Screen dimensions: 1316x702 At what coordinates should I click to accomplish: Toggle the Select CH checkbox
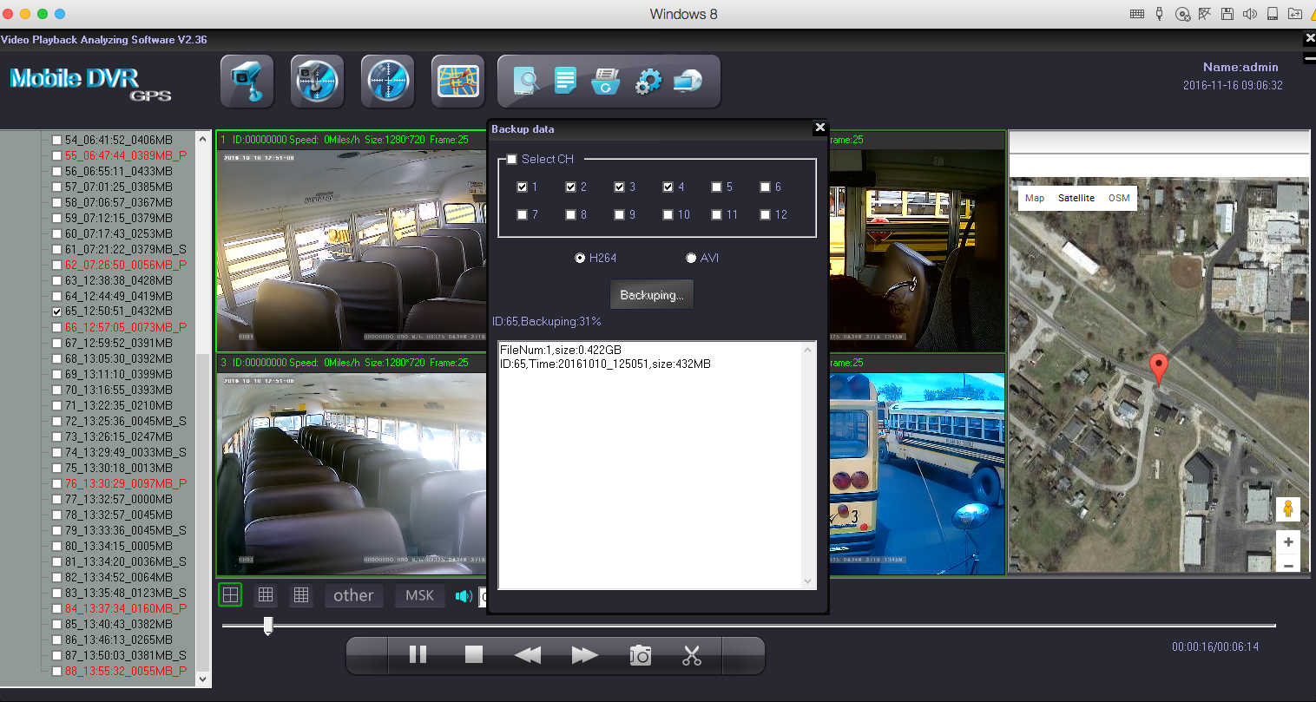[x=512, y=159]
